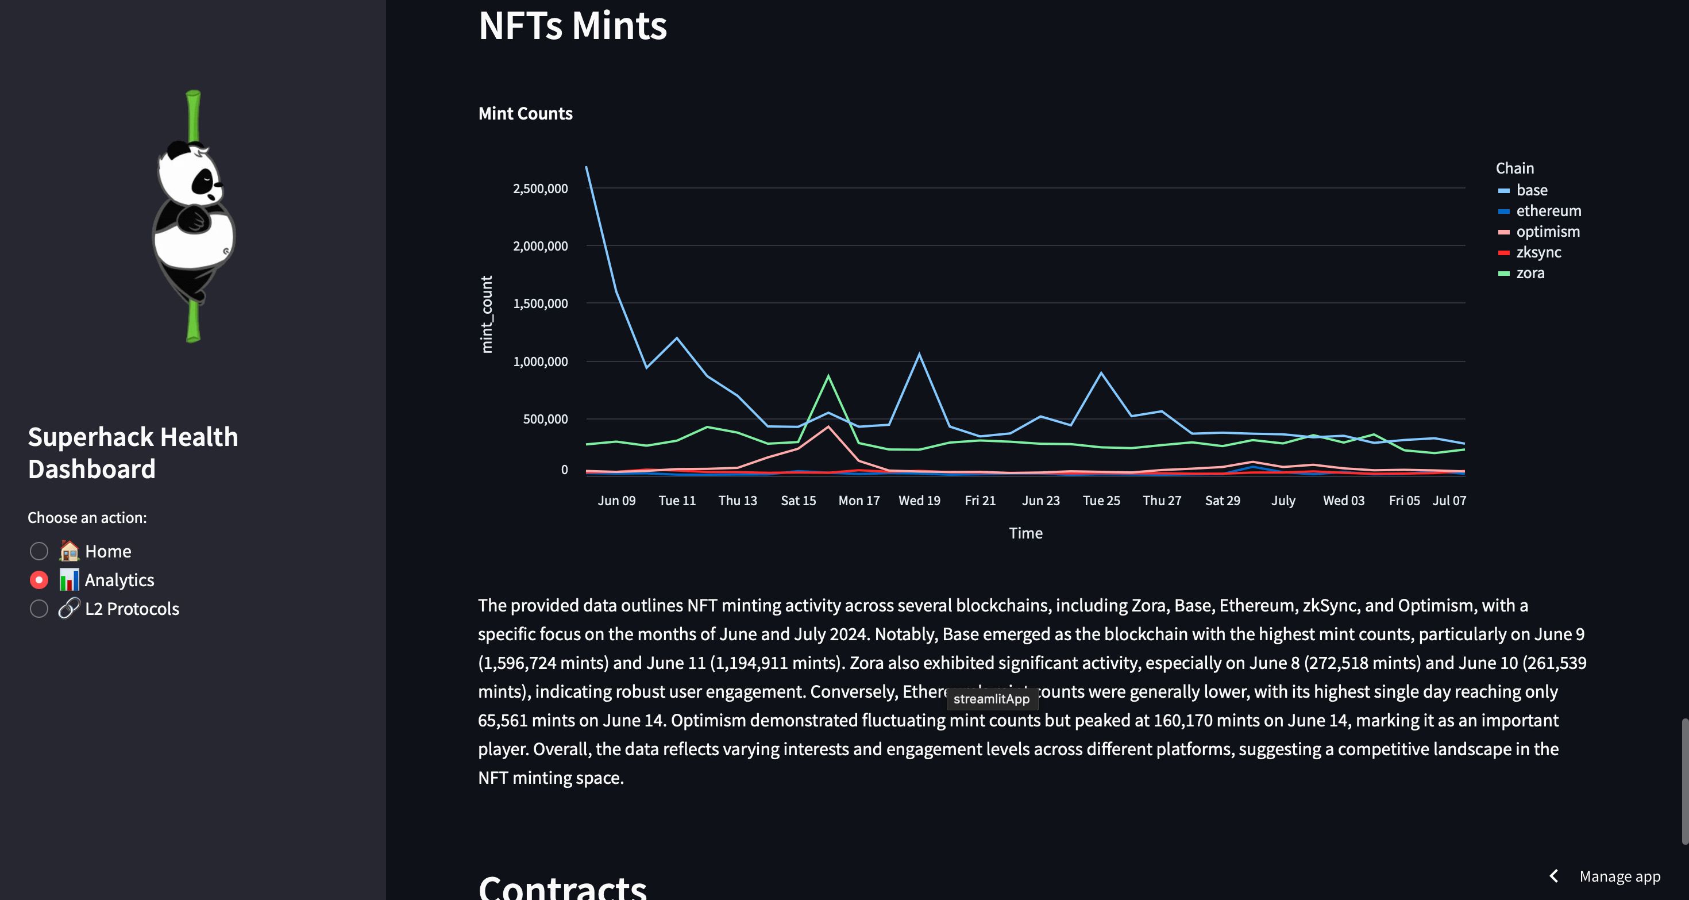The image size is (1689, 900).
Task: Click the 'Sat 29' x-axis label
Action: point(1223,501)
